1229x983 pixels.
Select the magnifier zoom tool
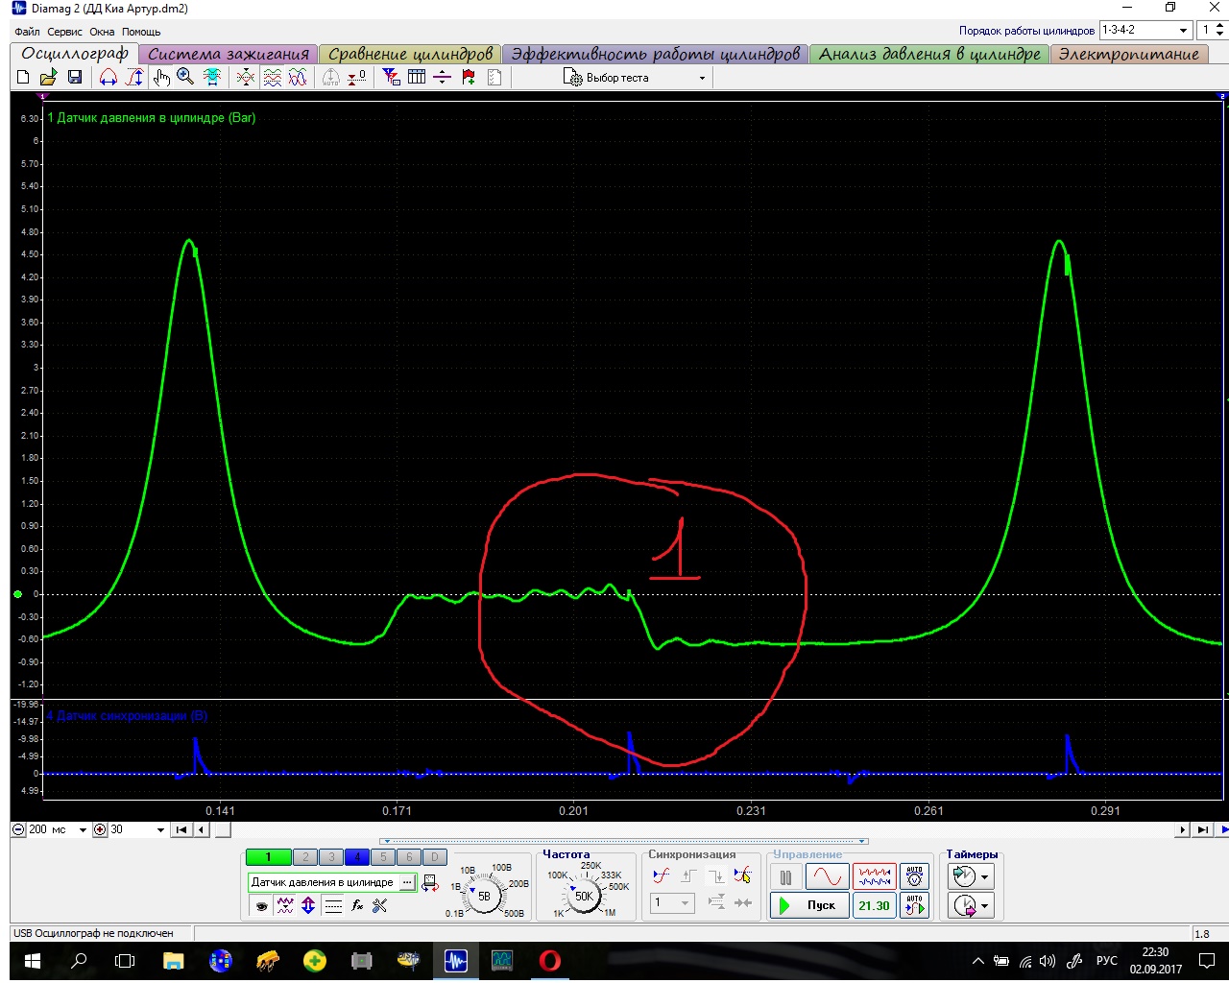[x=185, y=78]
